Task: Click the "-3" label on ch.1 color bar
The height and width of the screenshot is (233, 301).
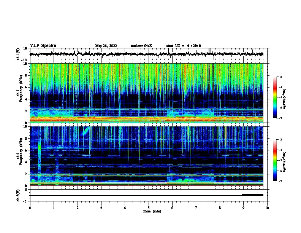Action: point(280,77)
